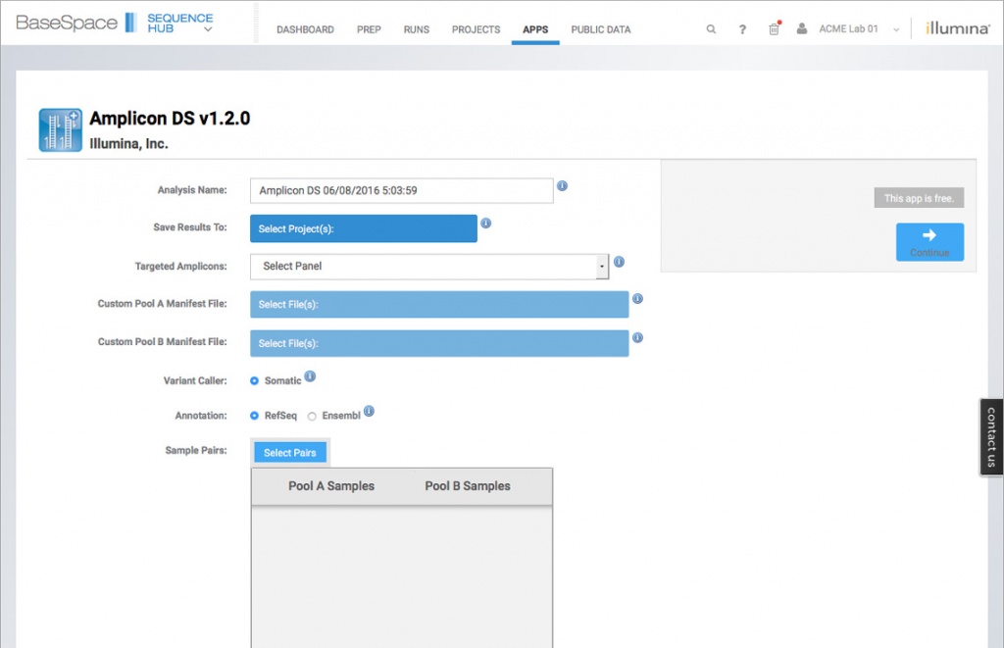The image size is (1004, 648).
Task: Click the search magnifier icon
Action: (x=711, y=29)
